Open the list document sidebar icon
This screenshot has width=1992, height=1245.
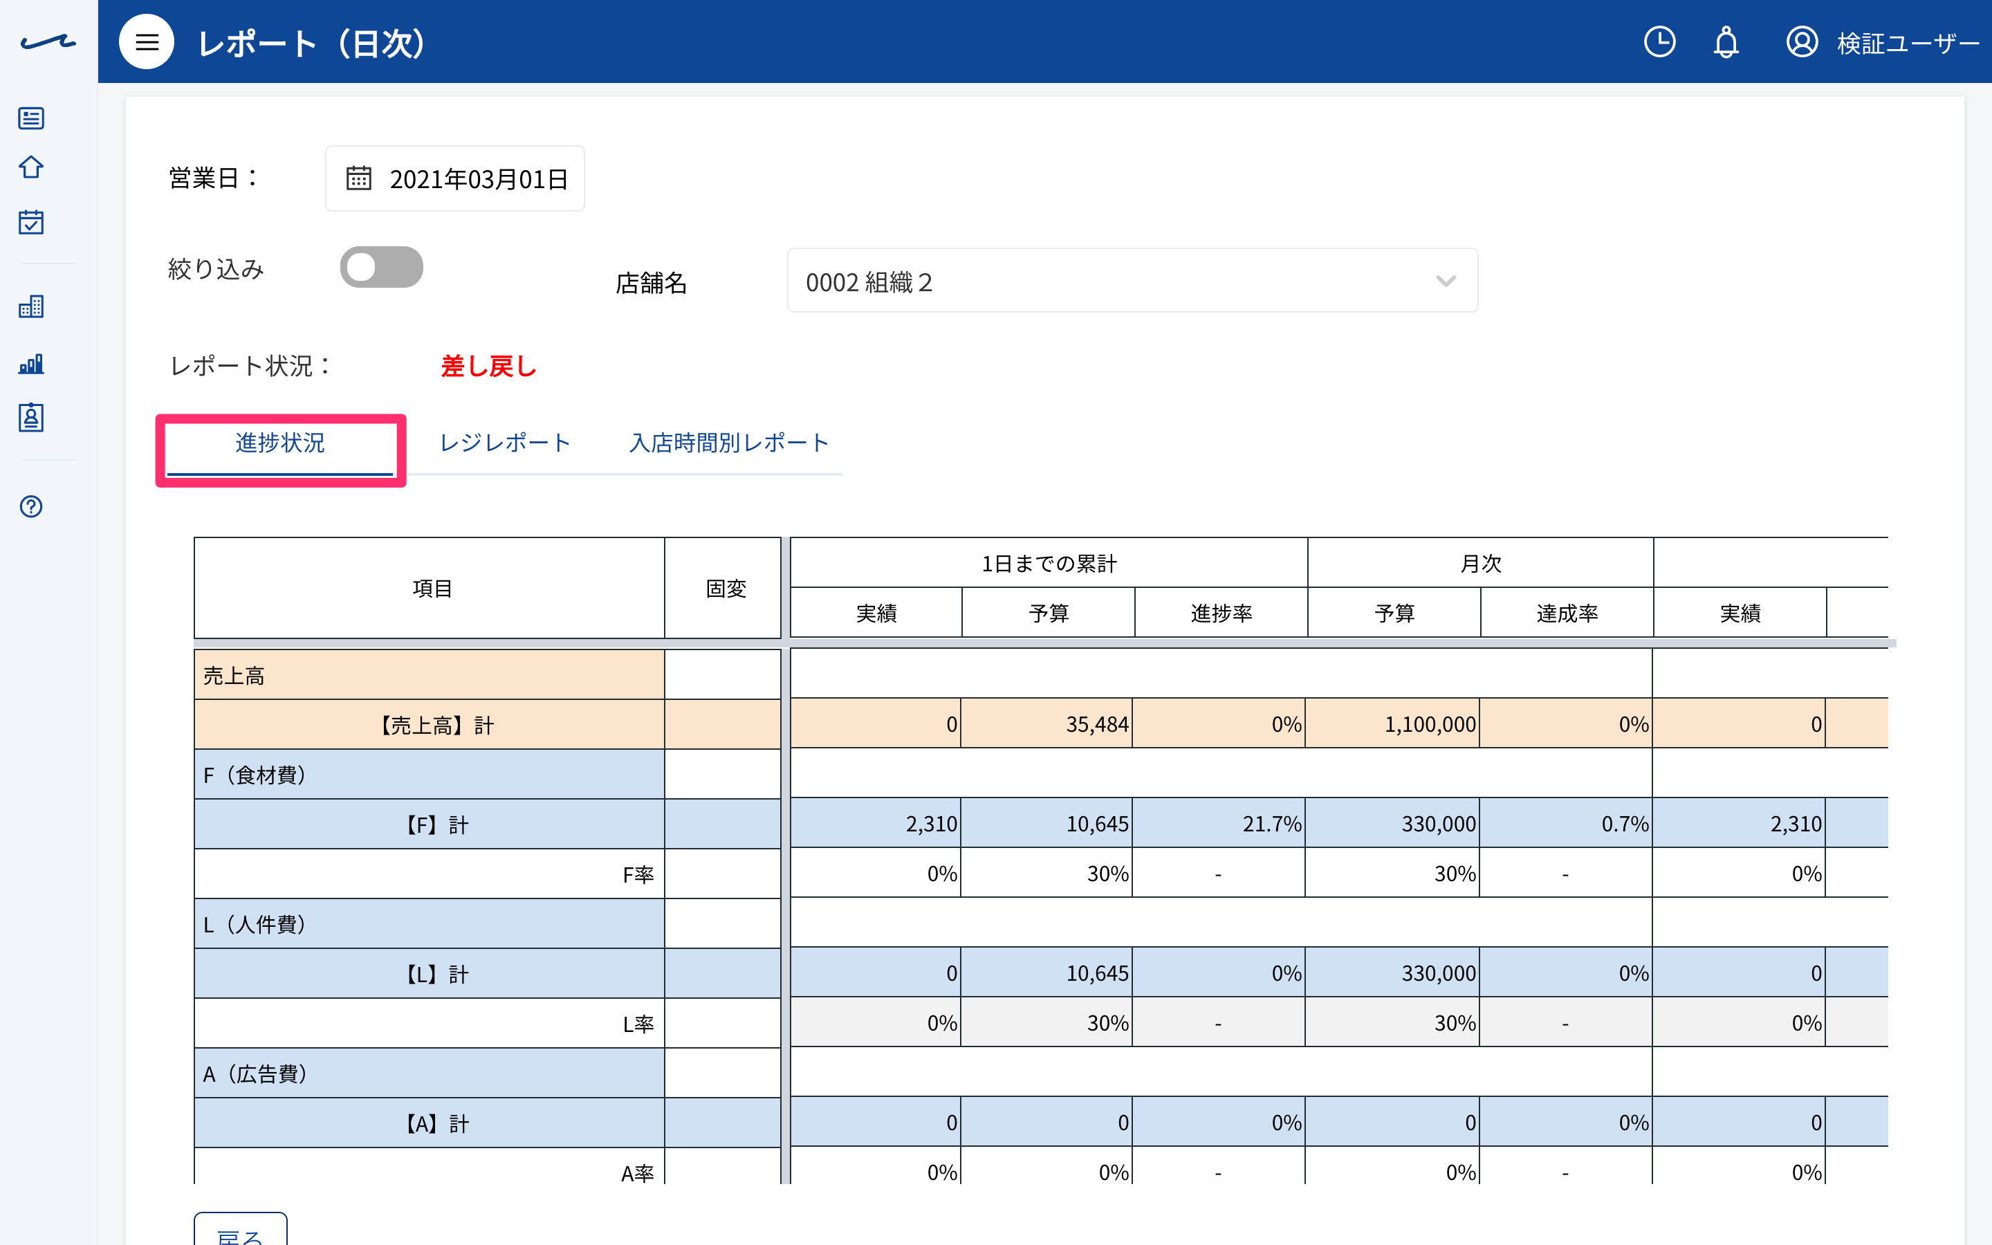click(x=31, y=118)
